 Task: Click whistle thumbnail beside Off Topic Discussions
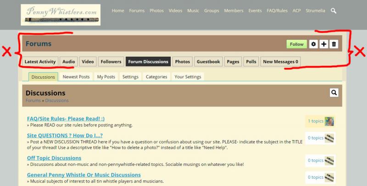tap(329, 160)
